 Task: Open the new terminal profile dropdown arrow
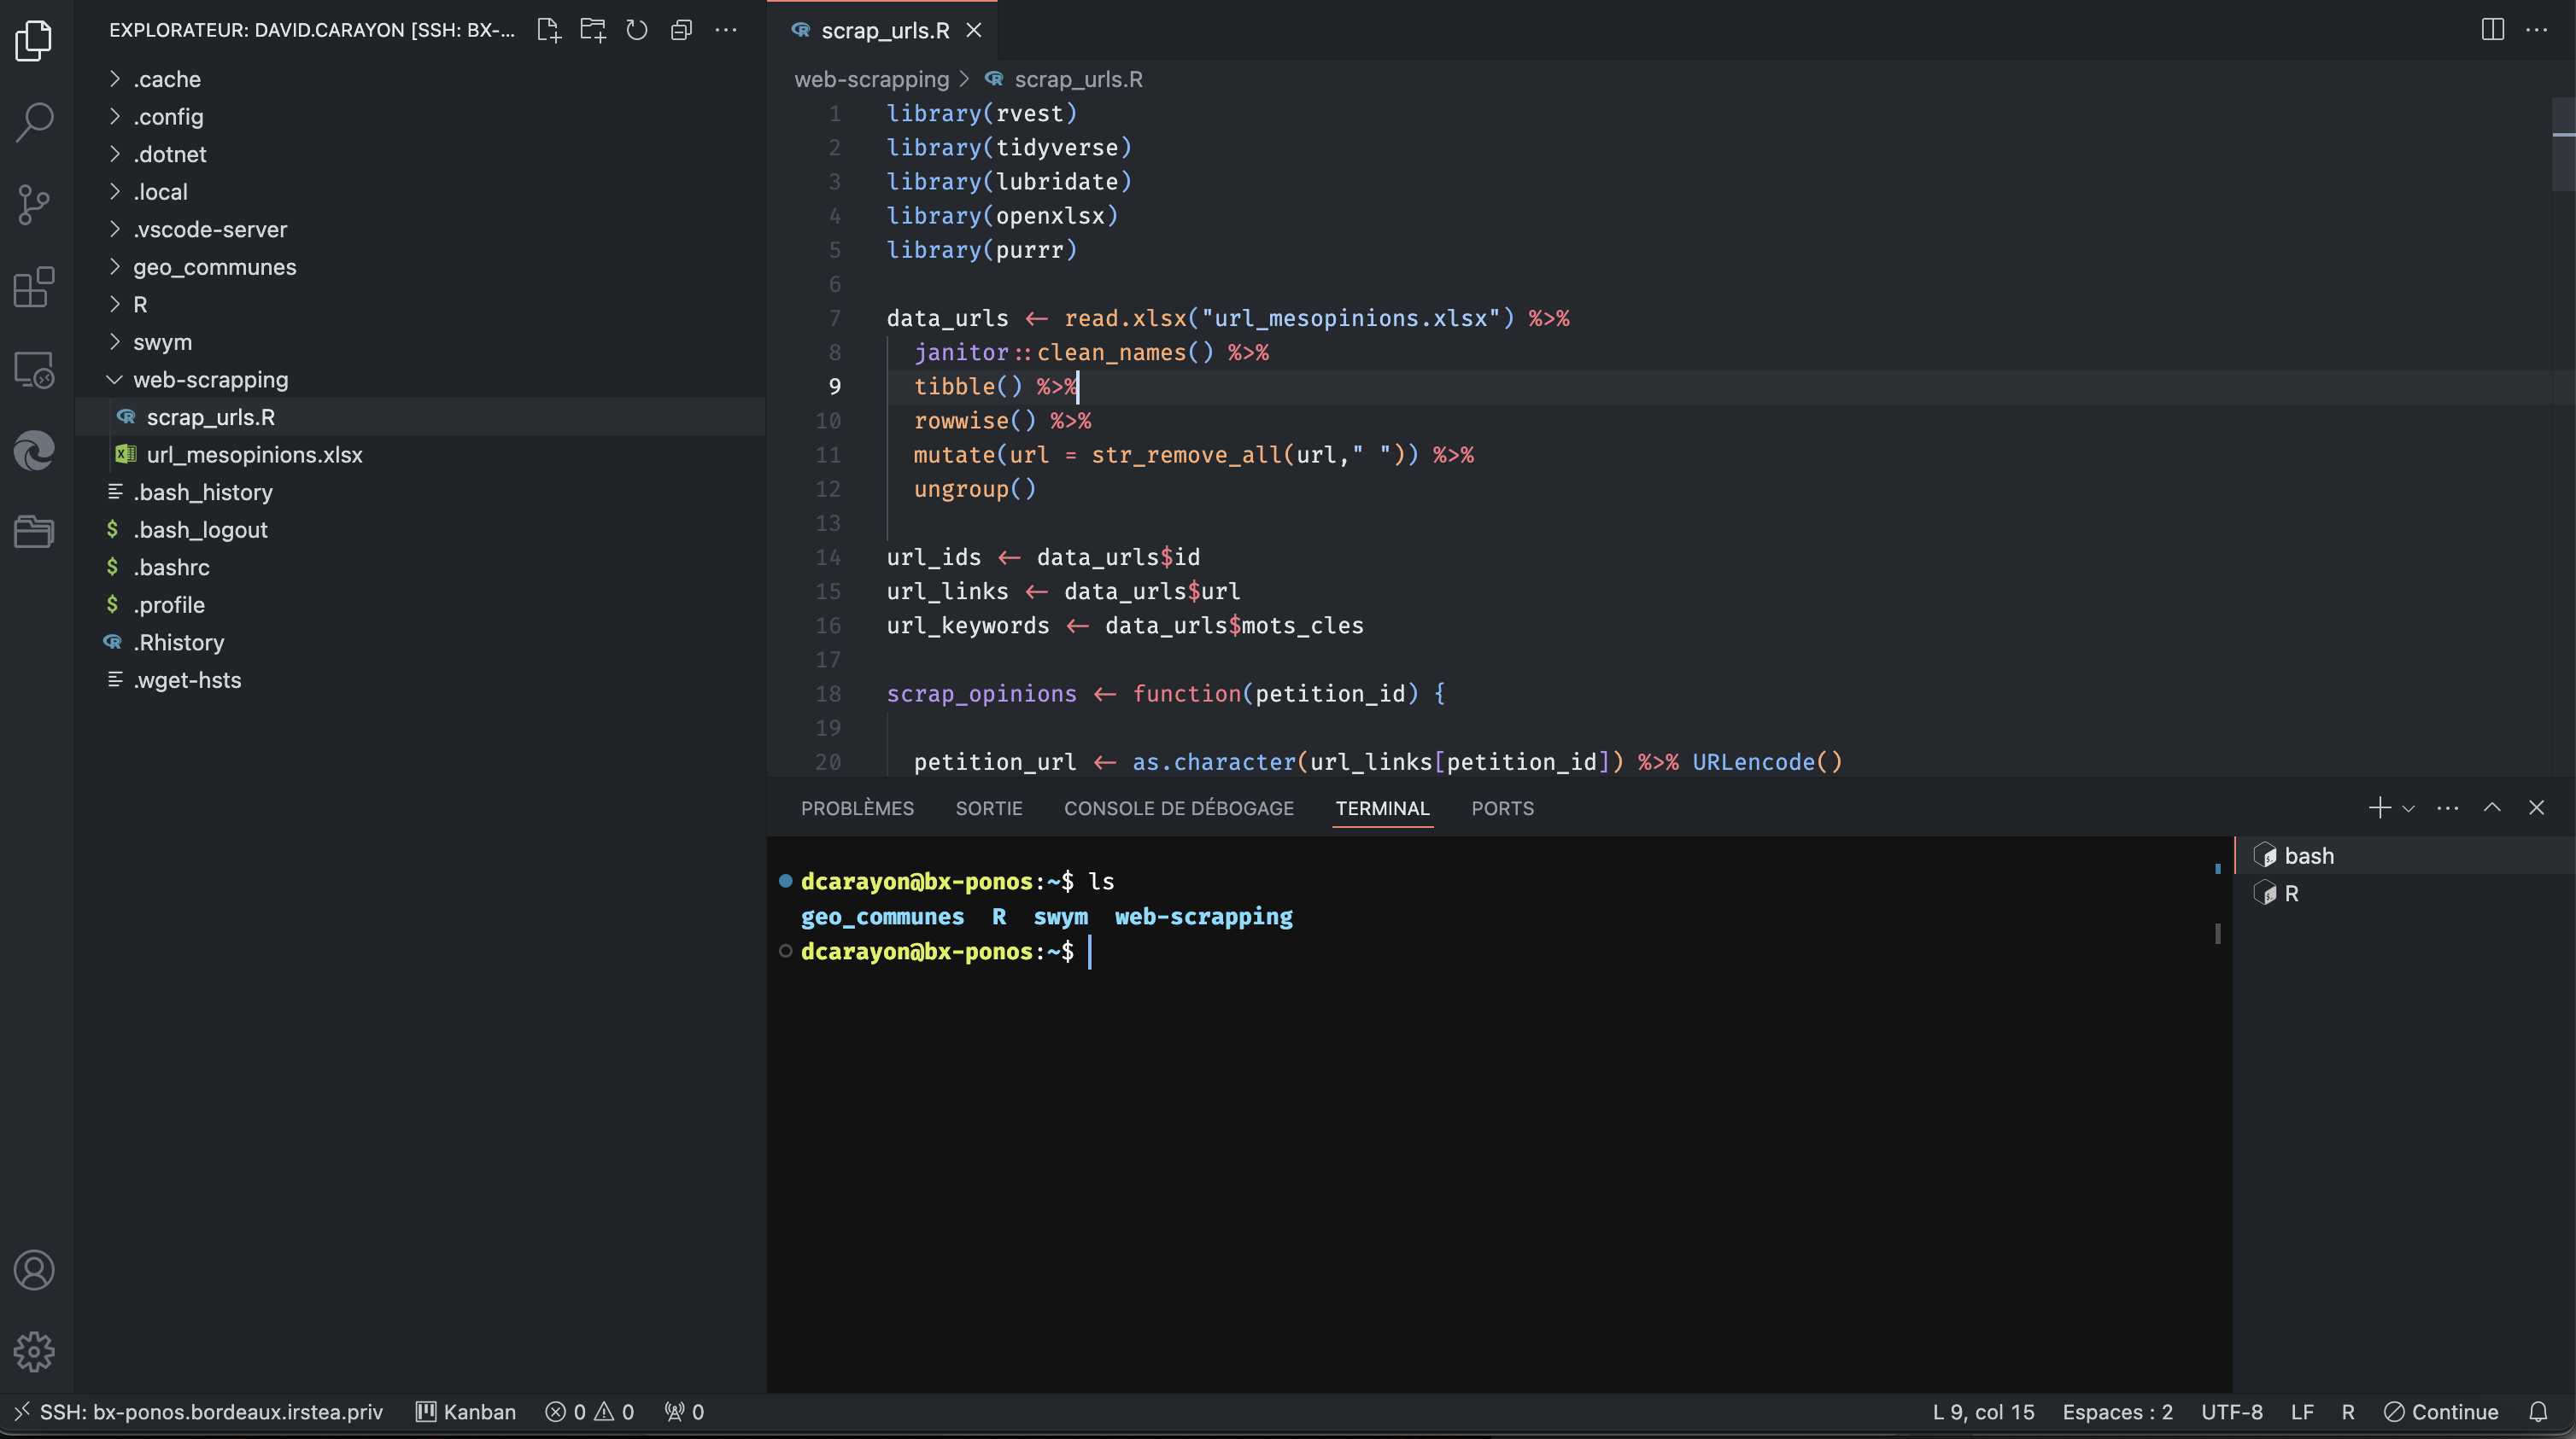coord(2408,808)
